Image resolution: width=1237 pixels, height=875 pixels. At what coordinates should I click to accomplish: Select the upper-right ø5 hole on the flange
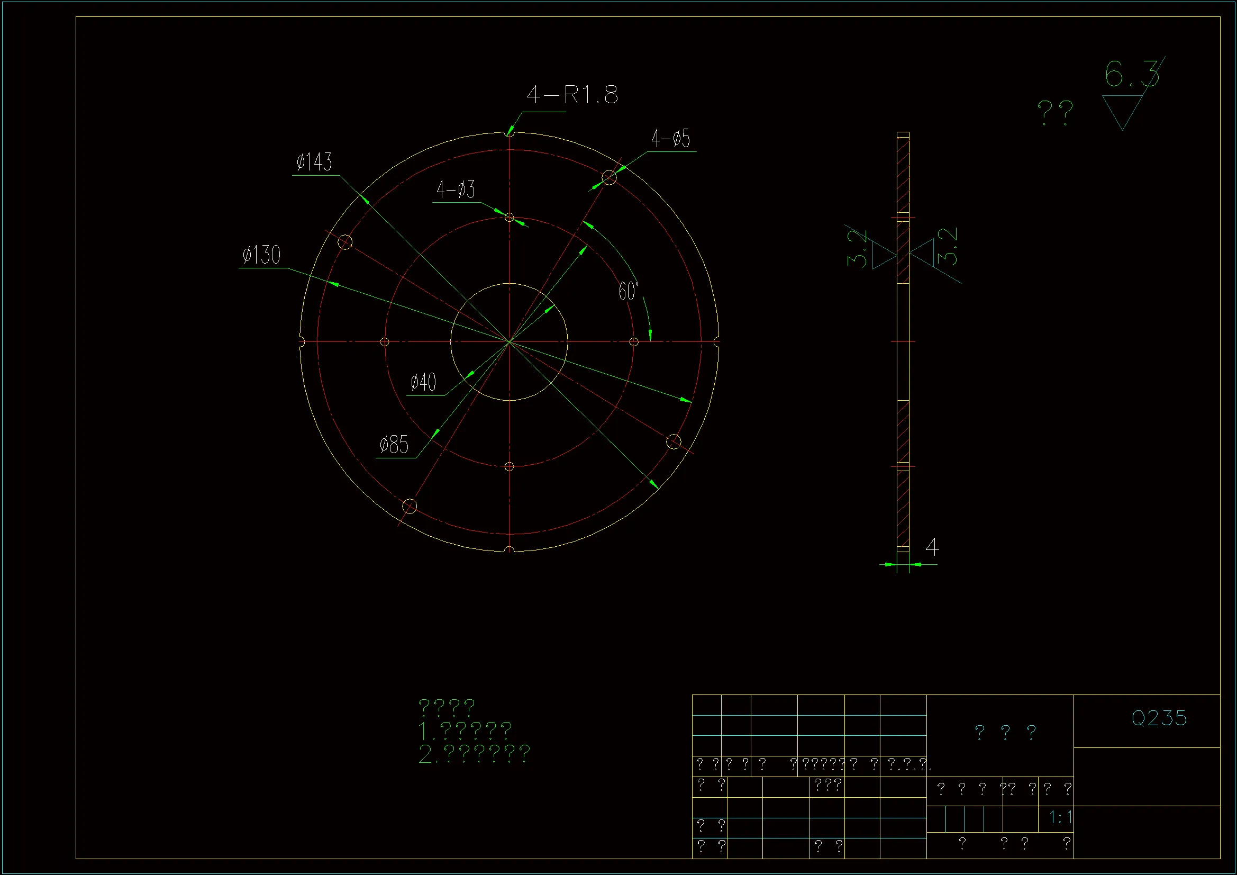[x=609, y=177]
